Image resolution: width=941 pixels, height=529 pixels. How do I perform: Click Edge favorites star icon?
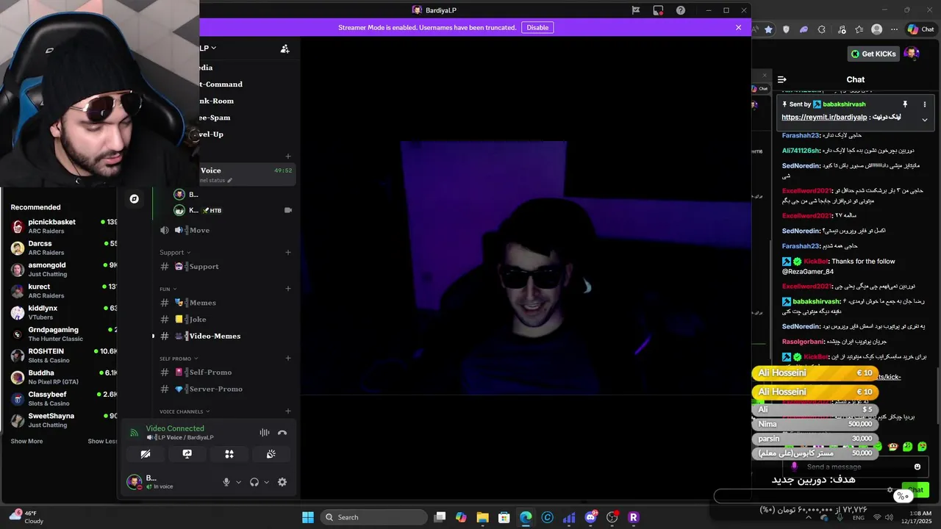768,29
